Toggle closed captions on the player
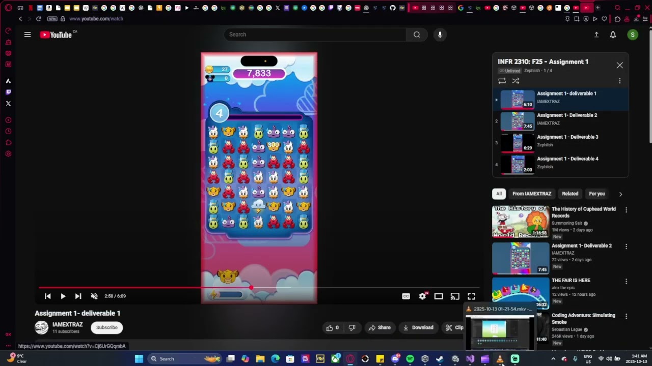This screenshot has height=366, width=652. [x=406, y=296]
